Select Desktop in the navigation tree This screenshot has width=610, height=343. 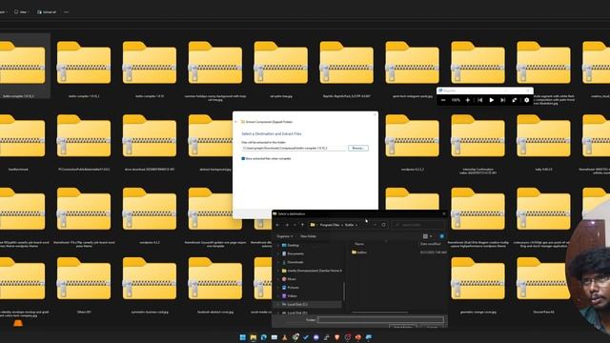pyautogui.click(x=294, y=245)
